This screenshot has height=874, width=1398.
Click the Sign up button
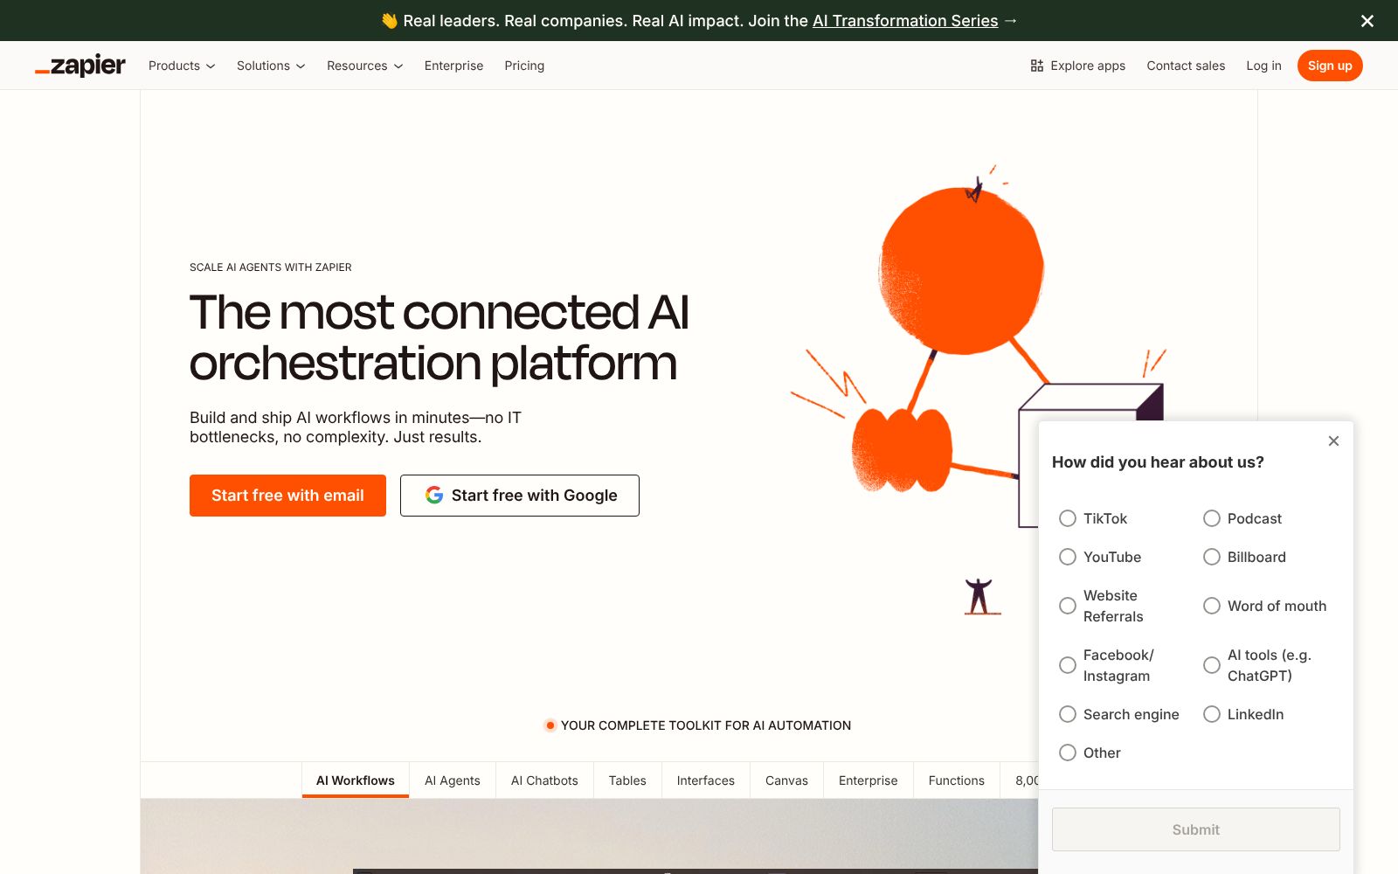[1329, 66]
